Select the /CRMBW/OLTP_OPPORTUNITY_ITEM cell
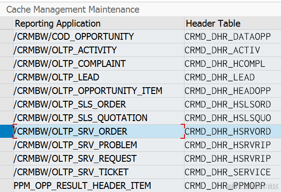Image resolution: width=281 pixels, height=192 pixels. (x=99, y=91)
